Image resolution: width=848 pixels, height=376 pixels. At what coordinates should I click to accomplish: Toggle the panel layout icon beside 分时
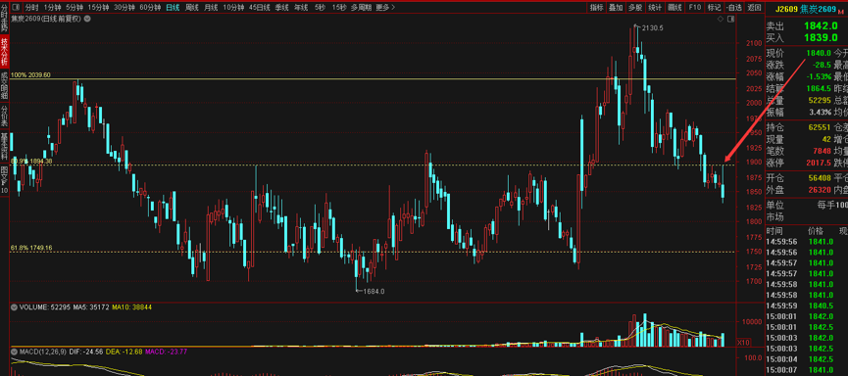pyautogui.click(x=16, y=8)
